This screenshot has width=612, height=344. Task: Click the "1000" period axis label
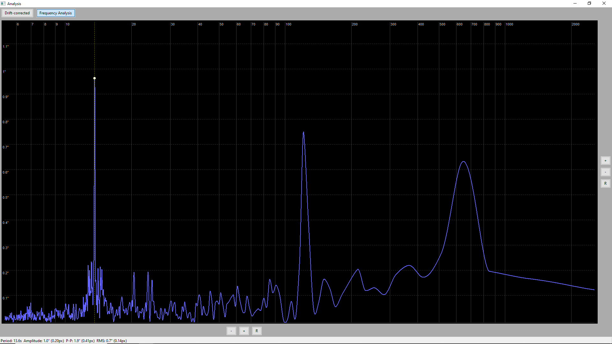tap(509, 24)
